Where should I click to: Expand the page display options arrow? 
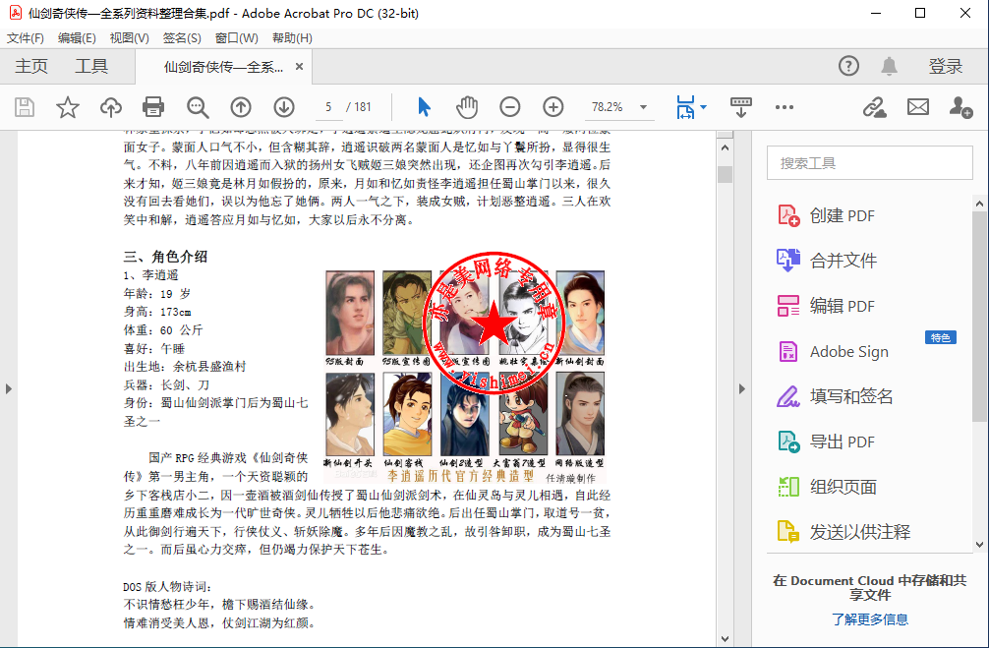703,107
